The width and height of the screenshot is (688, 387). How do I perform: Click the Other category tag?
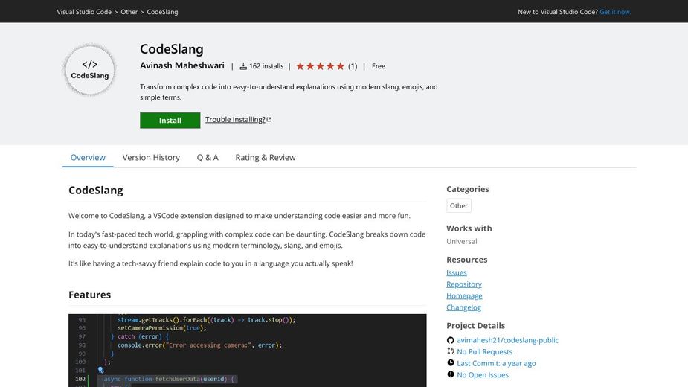pyautogui.click(x=459, y=206)
